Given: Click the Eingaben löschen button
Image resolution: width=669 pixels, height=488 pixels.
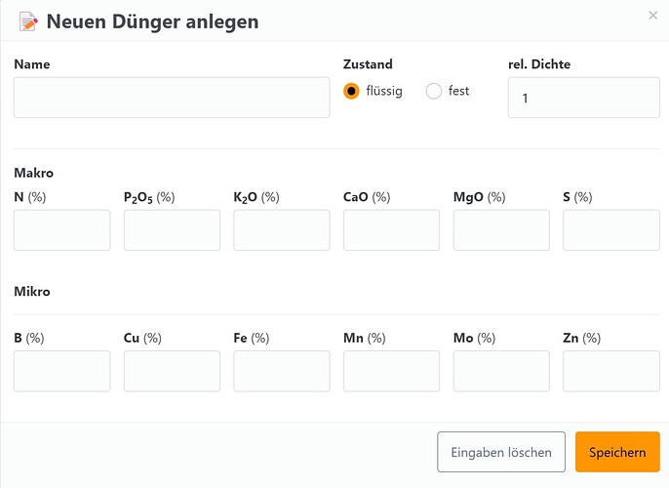Looking at the screenshot, I should point(501,452).
